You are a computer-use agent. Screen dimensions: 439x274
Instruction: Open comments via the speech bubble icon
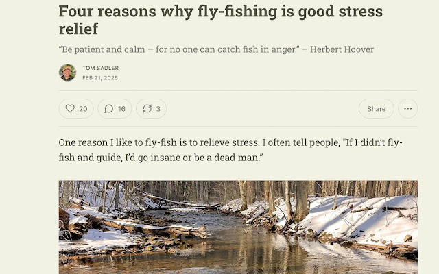coord(108,109)
